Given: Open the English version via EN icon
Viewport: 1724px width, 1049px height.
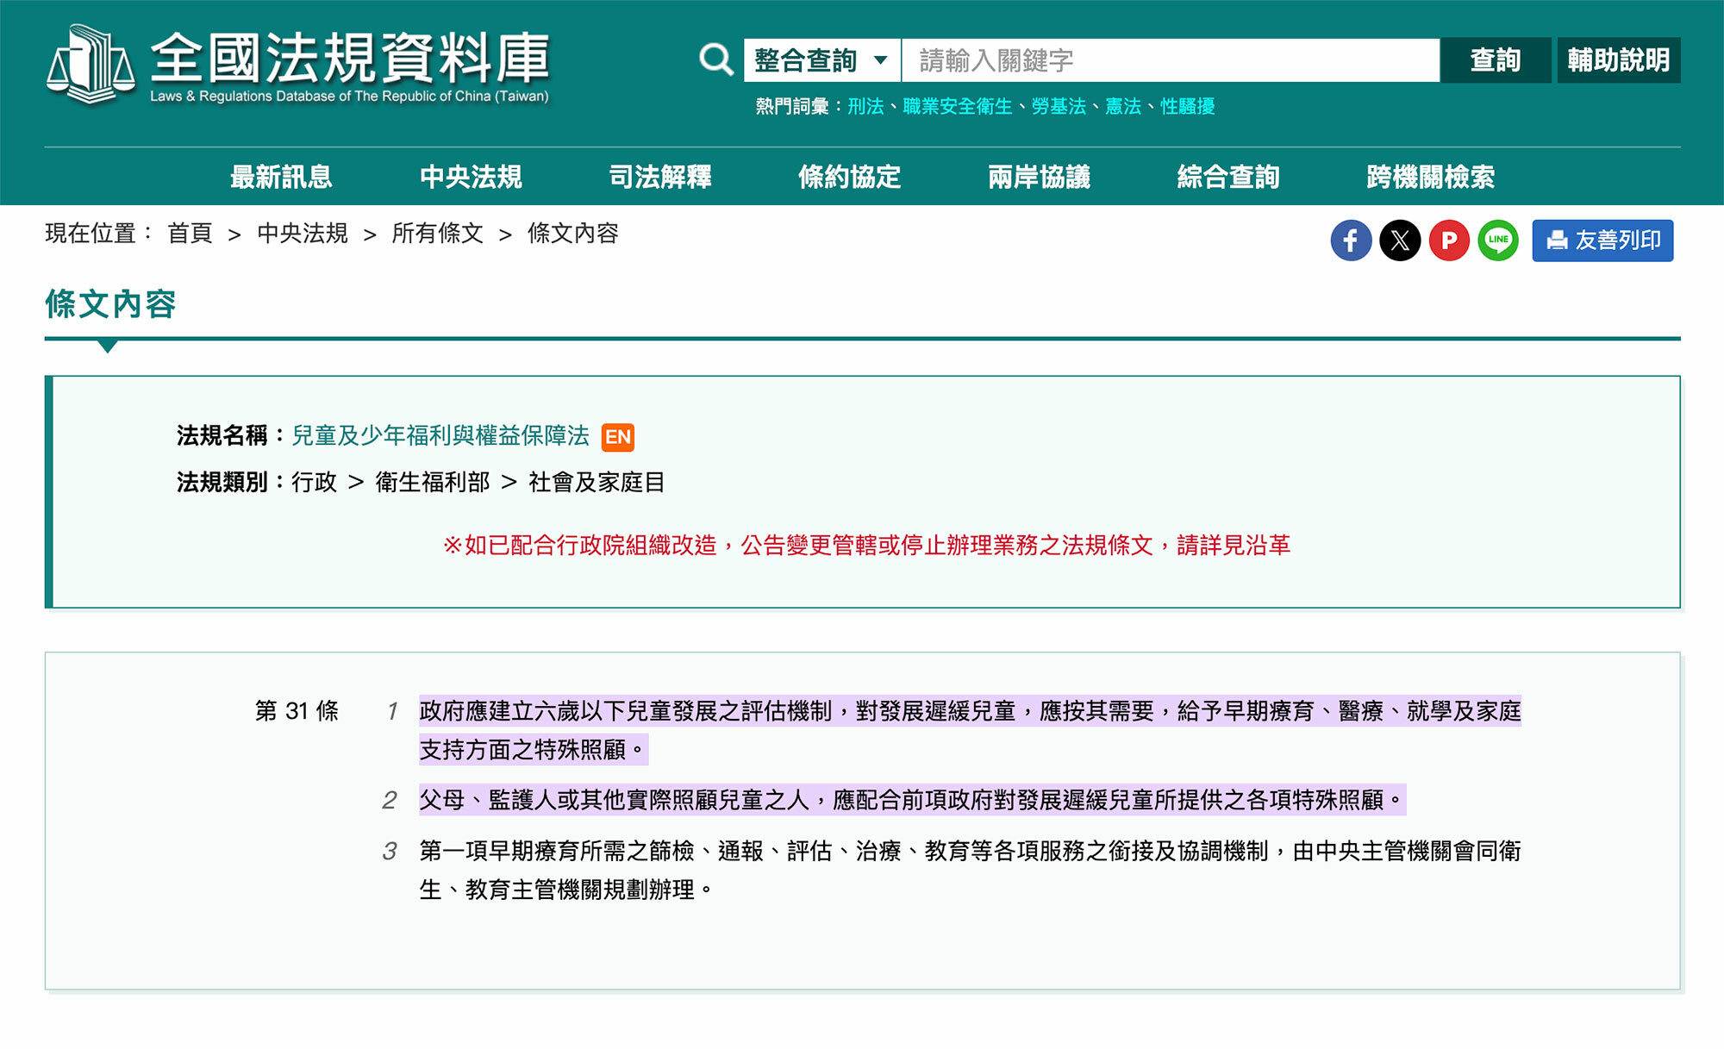Looking at the screenshot, I should click(x=617, y=438).
